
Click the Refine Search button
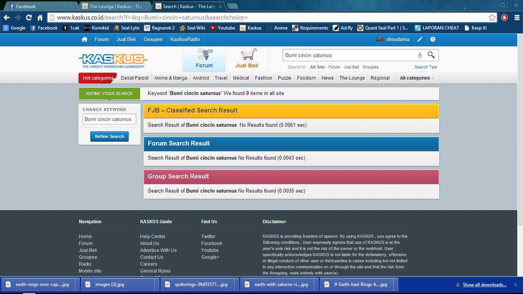point(110,136)
